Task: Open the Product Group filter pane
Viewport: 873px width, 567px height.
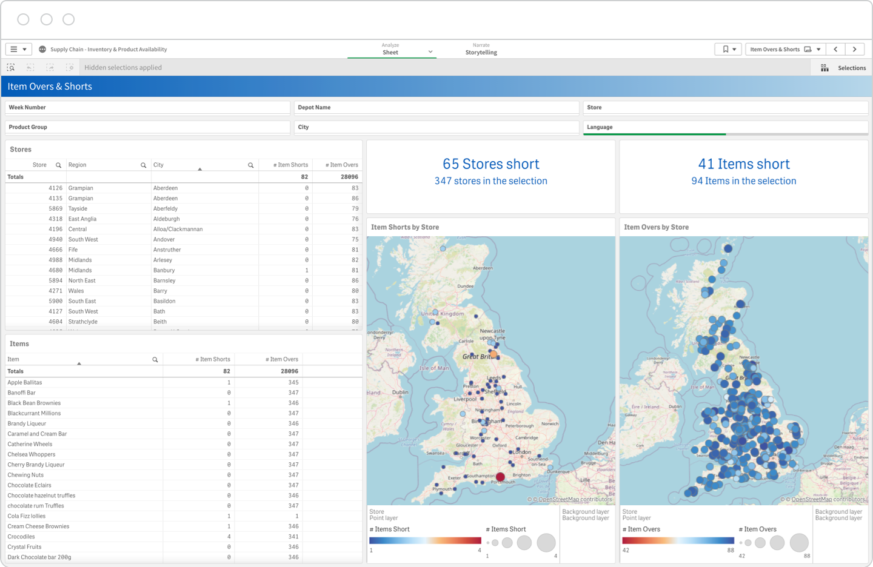Action: tap(147, 127)
